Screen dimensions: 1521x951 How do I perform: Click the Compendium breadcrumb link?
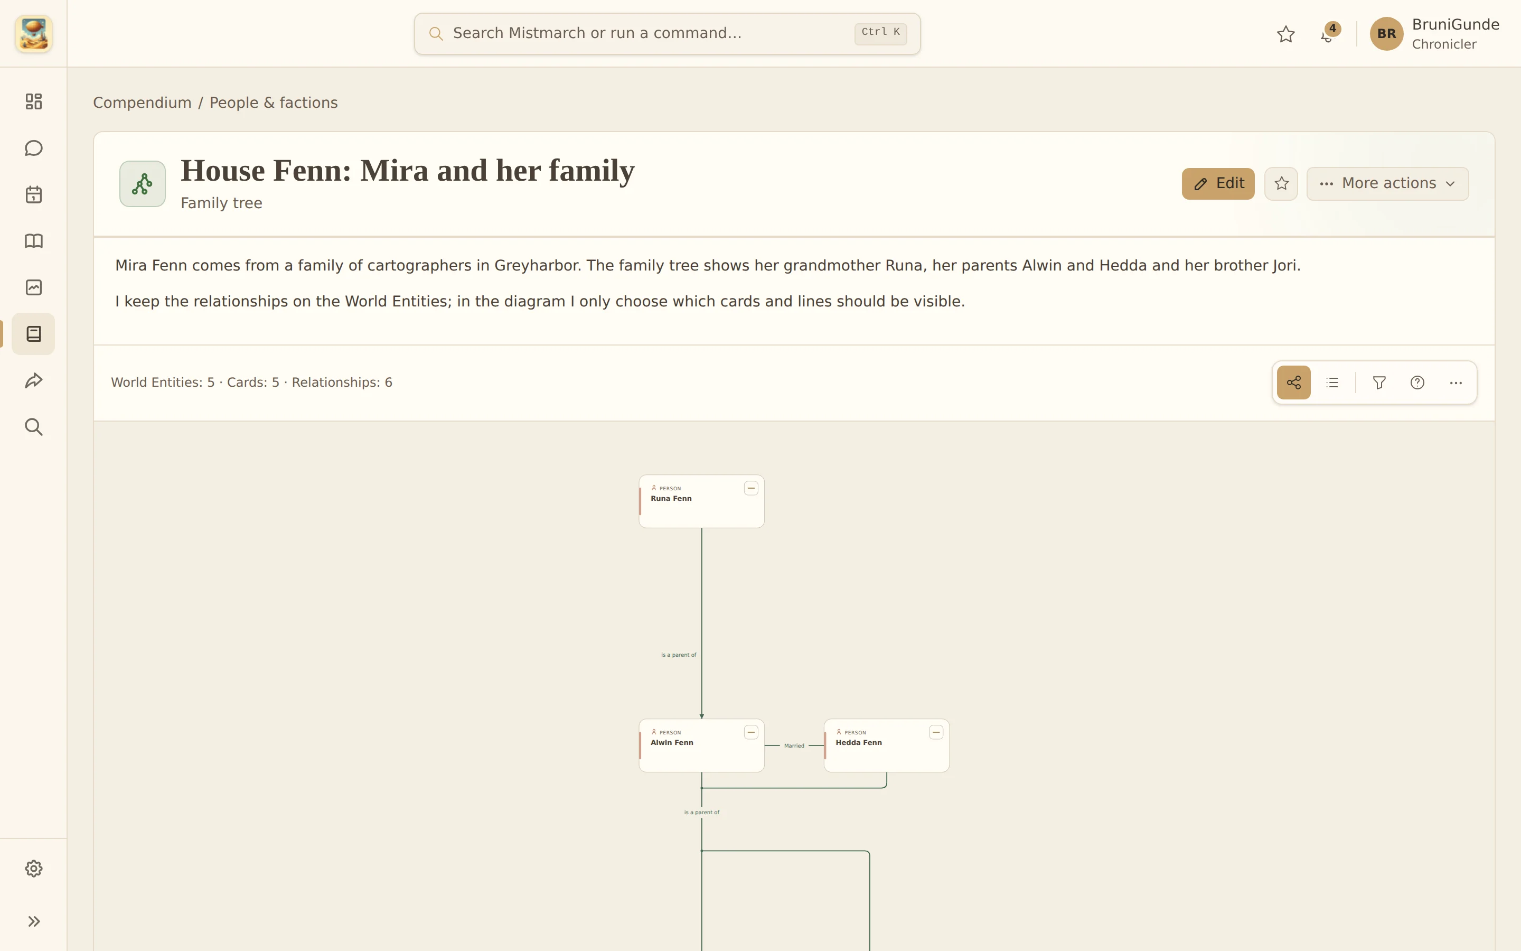142,102
